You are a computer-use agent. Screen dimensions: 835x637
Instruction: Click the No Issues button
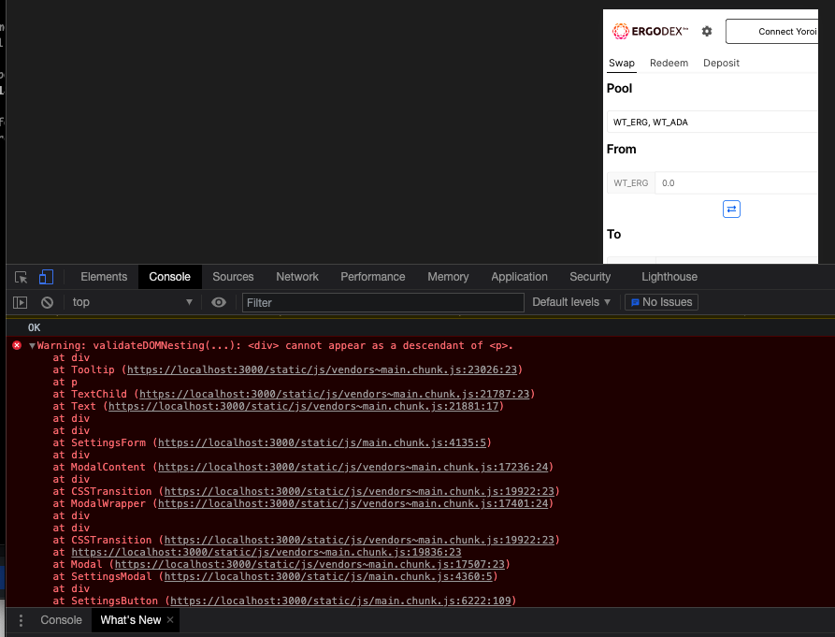661,302
